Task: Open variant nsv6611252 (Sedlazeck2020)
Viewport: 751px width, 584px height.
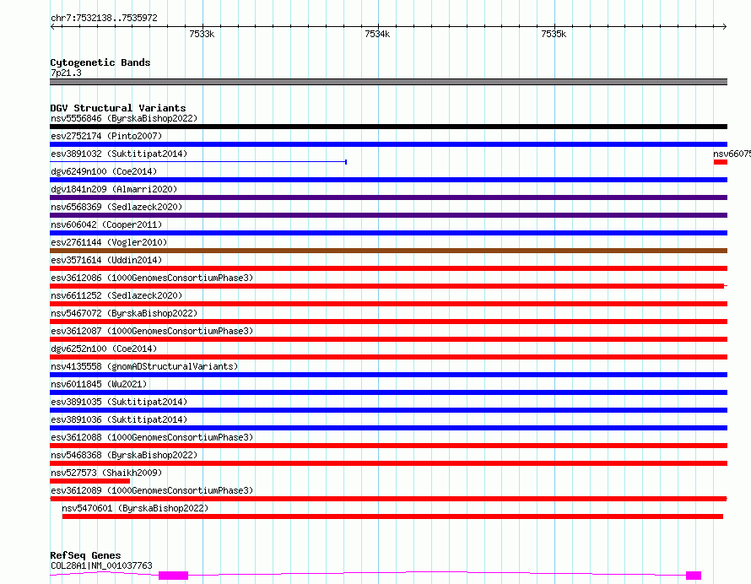Action: [116, 295]
